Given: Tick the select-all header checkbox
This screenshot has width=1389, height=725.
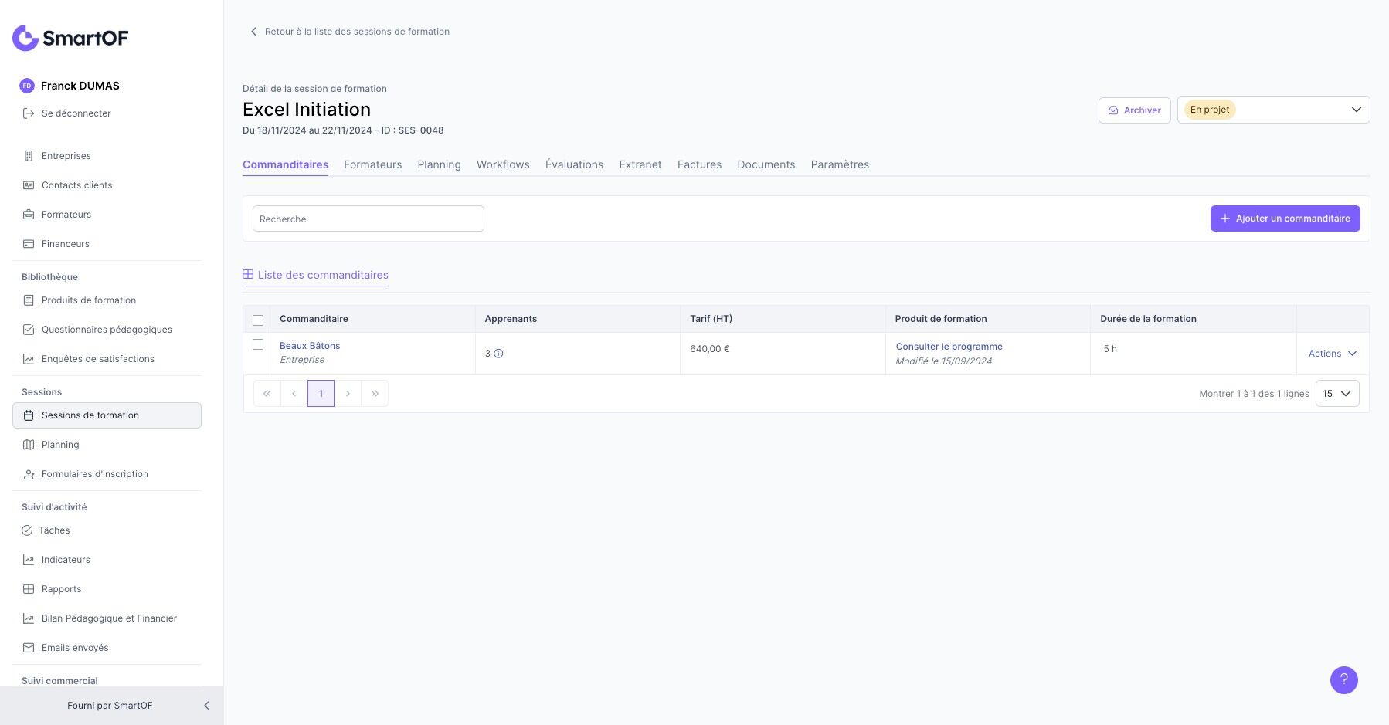Looking at the screenshot, I should point(258,320).
